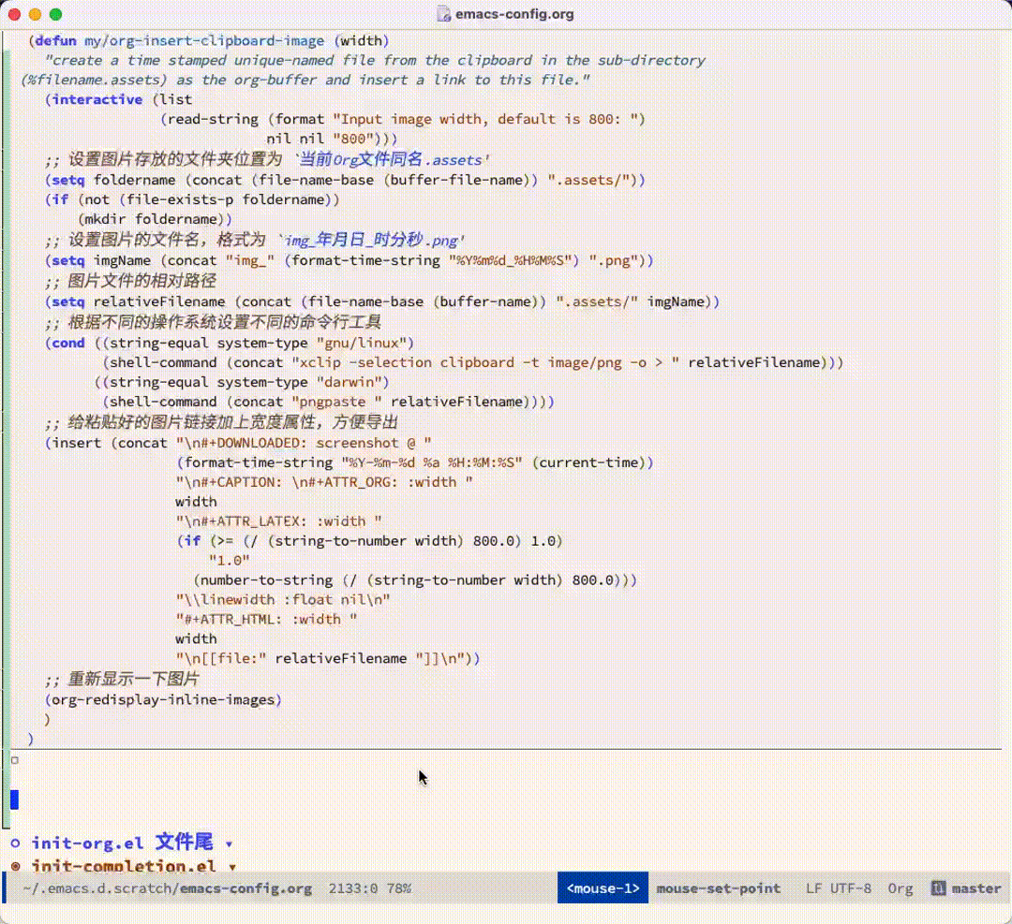Click the \\linewidth :float nil string
This screenshot has height=924, width=1012.
point(283,600)
